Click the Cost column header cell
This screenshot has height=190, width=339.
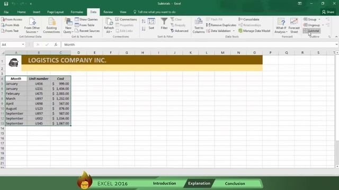(x=60, y=79)
